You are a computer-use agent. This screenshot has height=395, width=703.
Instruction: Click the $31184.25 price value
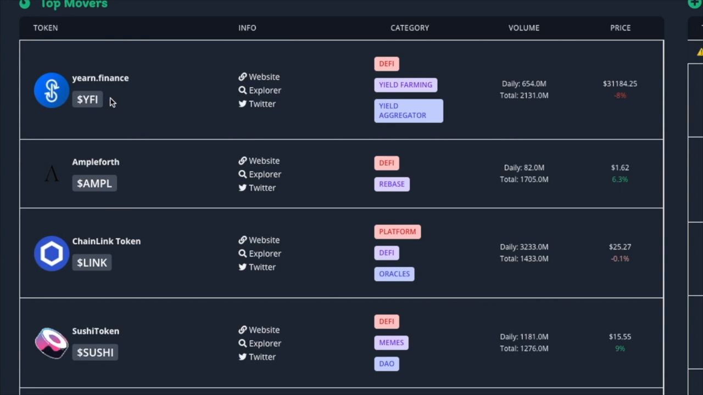pyautogui.click(x=620, y=83)
